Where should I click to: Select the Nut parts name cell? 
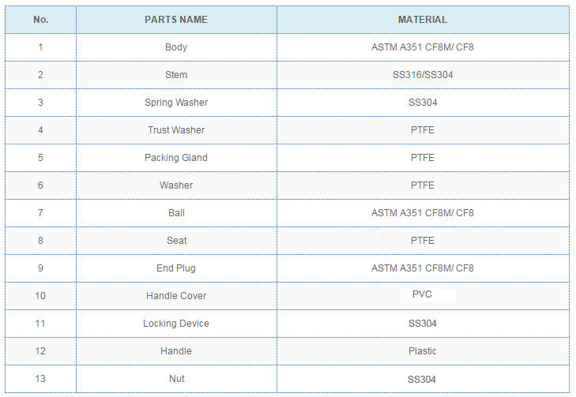click(x=176, y=379)
